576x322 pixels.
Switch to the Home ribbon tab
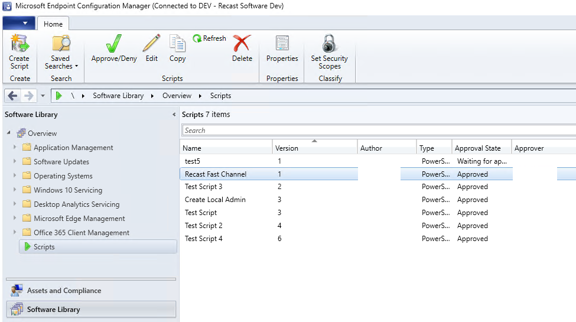[53, 24]
